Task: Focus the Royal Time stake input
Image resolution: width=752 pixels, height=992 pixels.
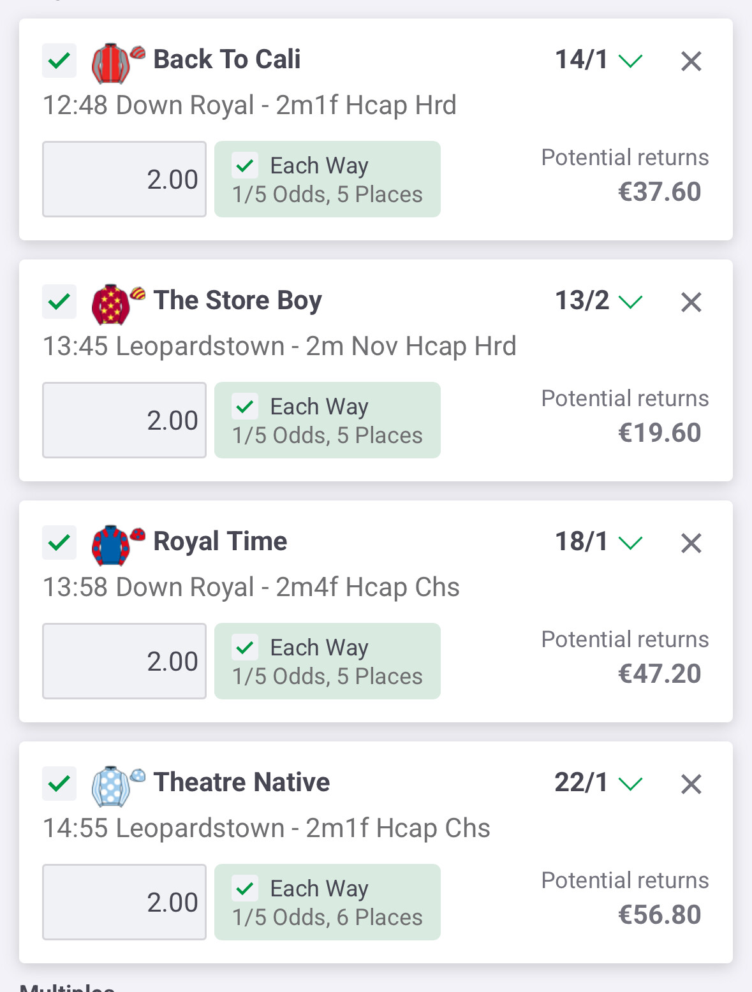Action: (124, 661)
